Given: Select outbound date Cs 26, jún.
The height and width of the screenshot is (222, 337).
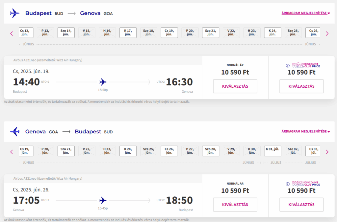Looking at the screenshot, I should point(313,33).
